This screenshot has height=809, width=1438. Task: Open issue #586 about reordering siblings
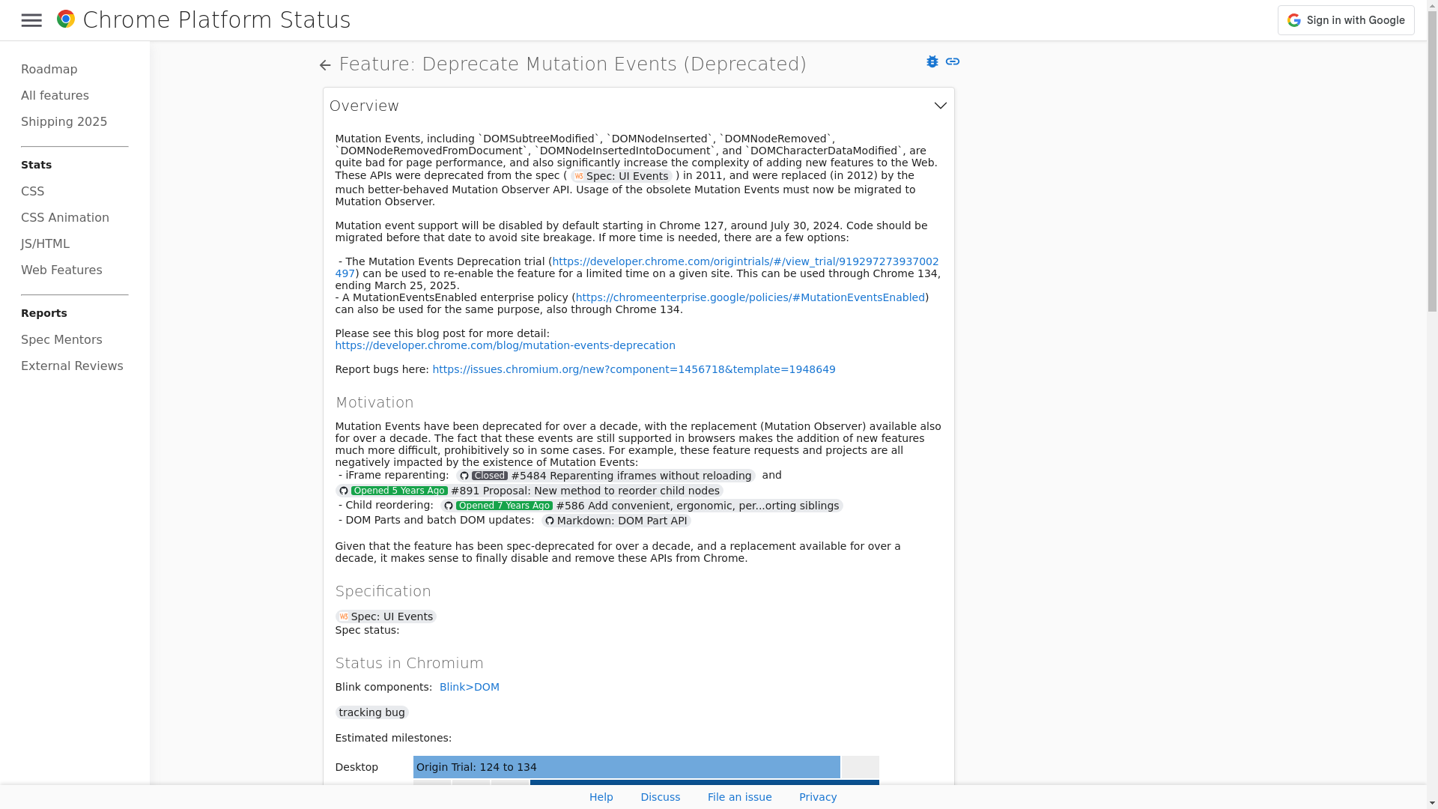pyautogui.click(x=642, y=506)
